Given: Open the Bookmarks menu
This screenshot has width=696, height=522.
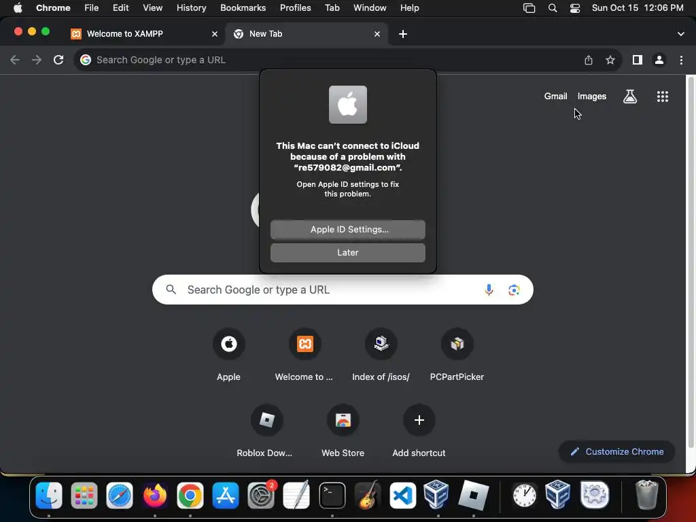Looking at the screenshot, I should click(243, 8).
